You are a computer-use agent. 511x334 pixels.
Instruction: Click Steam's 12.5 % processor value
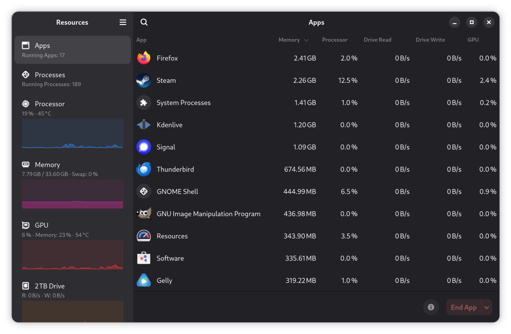(348, 80)
